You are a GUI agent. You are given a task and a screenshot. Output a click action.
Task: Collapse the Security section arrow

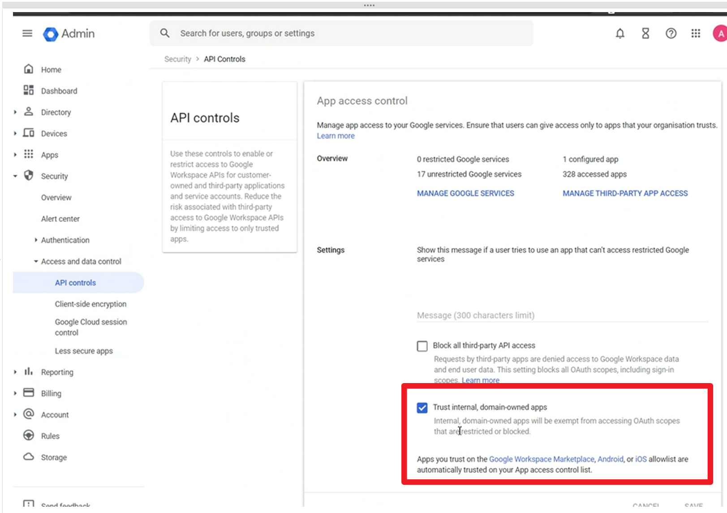tap(15, 176)
